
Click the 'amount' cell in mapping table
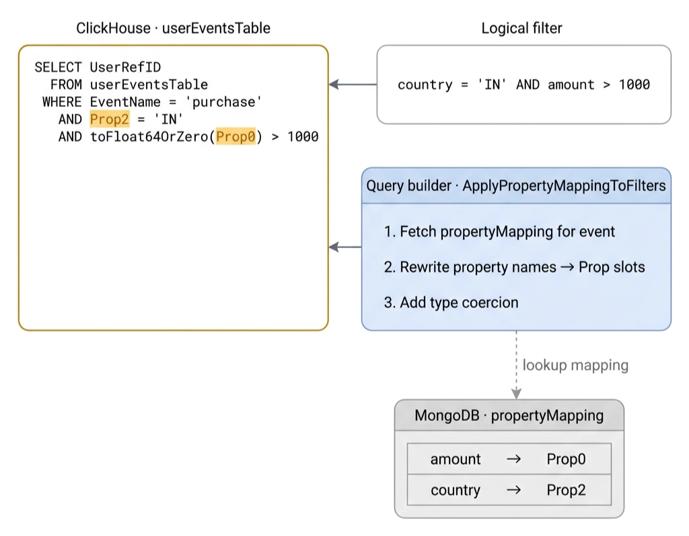(x=456, y=459)
